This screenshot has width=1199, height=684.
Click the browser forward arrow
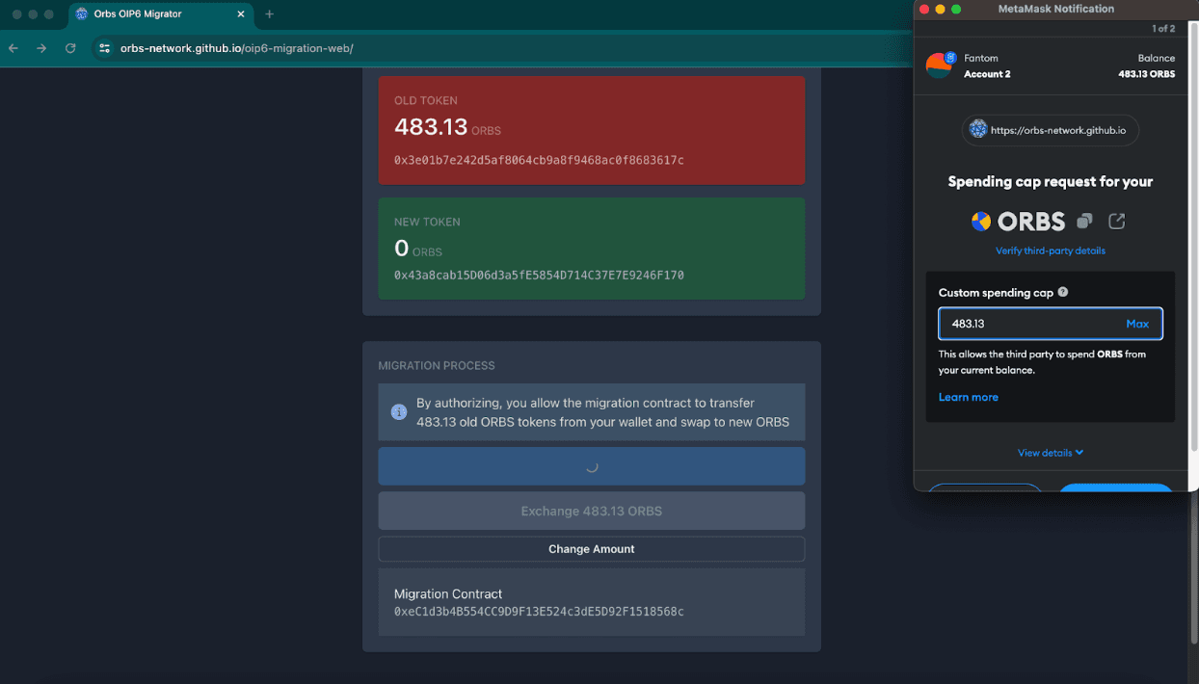(x=41, y=48)
